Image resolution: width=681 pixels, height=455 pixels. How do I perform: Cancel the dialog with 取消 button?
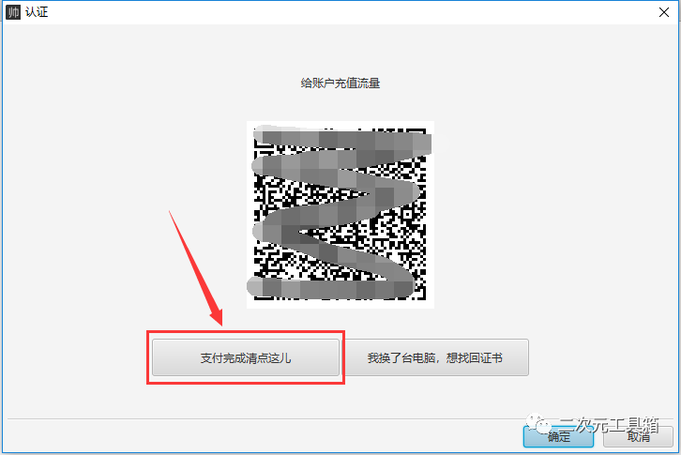click(638, 436)
